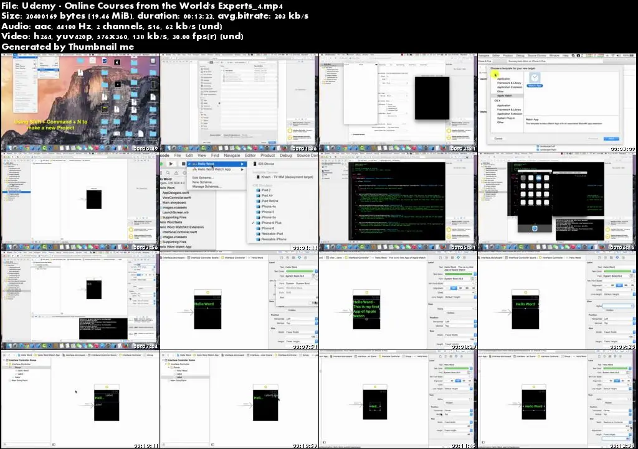Select the highlighted alignment segment in 00:12:31 frame

[617, 381]
